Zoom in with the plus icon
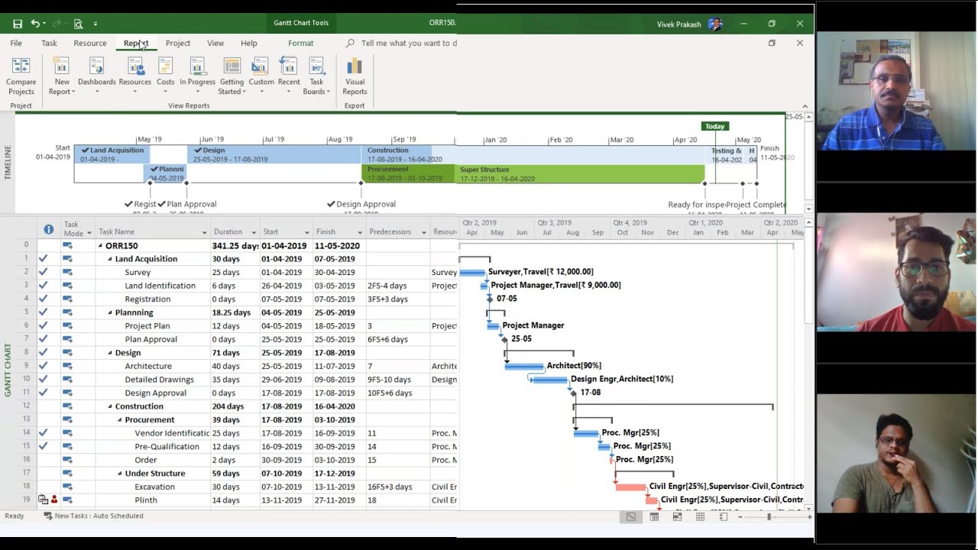The image size is (978, 550). pos(810,517)
